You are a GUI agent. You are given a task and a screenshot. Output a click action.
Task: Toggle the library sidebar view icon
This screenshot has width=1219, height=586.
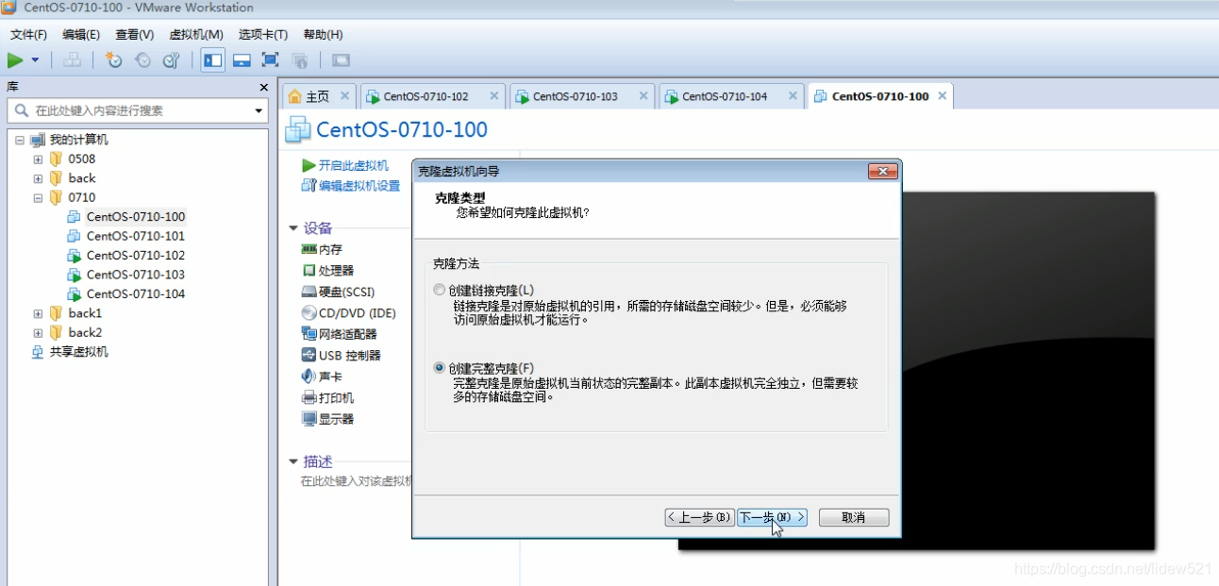(213, 60)
